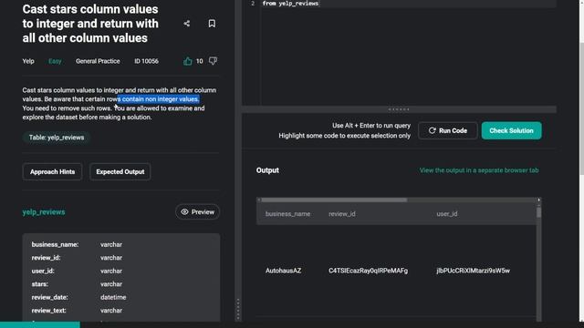Click the upvote count 10
Screen dimensions: 584x328
pyautogui.click(x=200, y=61)
